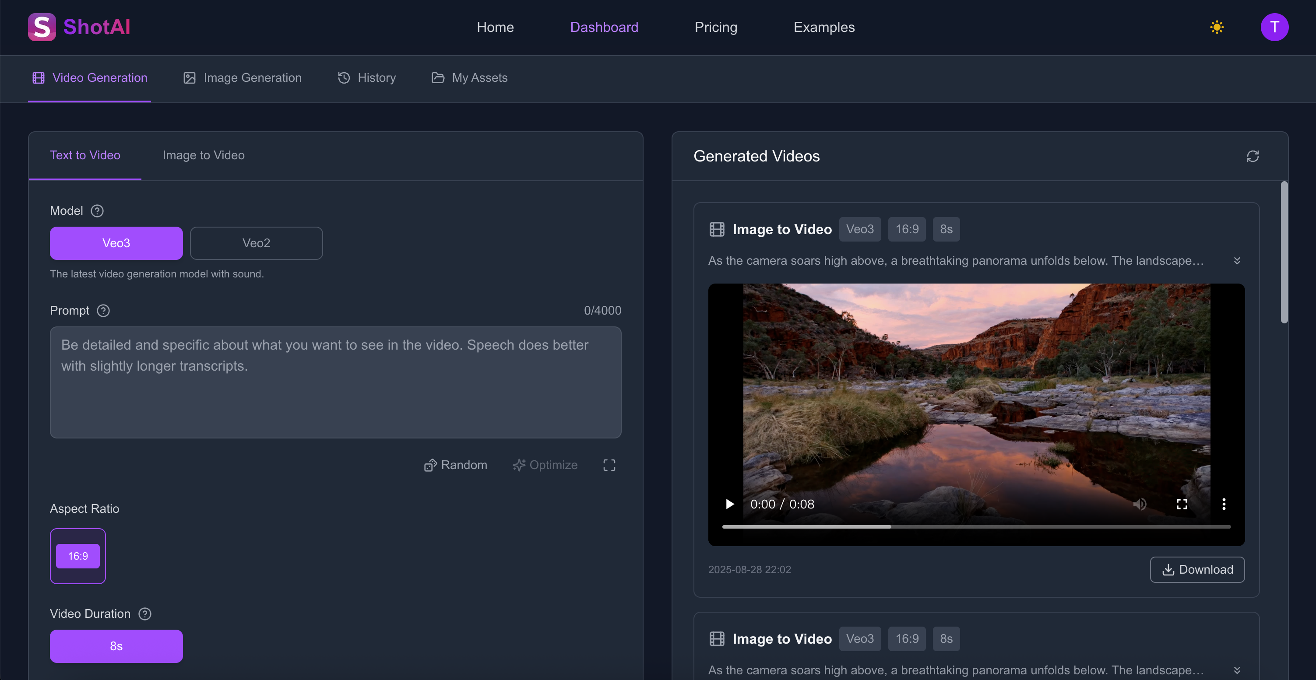
Task: Select the Text to Video tab
Action: pos(85,155)
